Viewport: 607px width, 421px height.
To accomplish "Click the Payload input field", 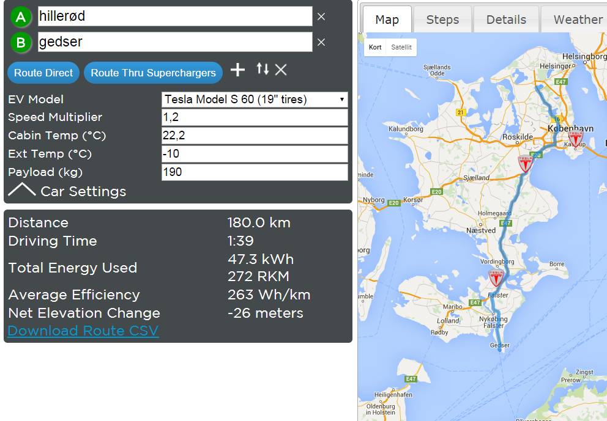I will [x=255, y=172].
